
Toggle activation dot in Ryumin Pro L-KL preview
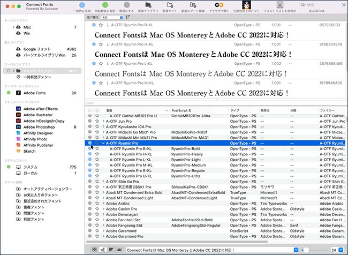pyautogui.click(x=94, y=64)
